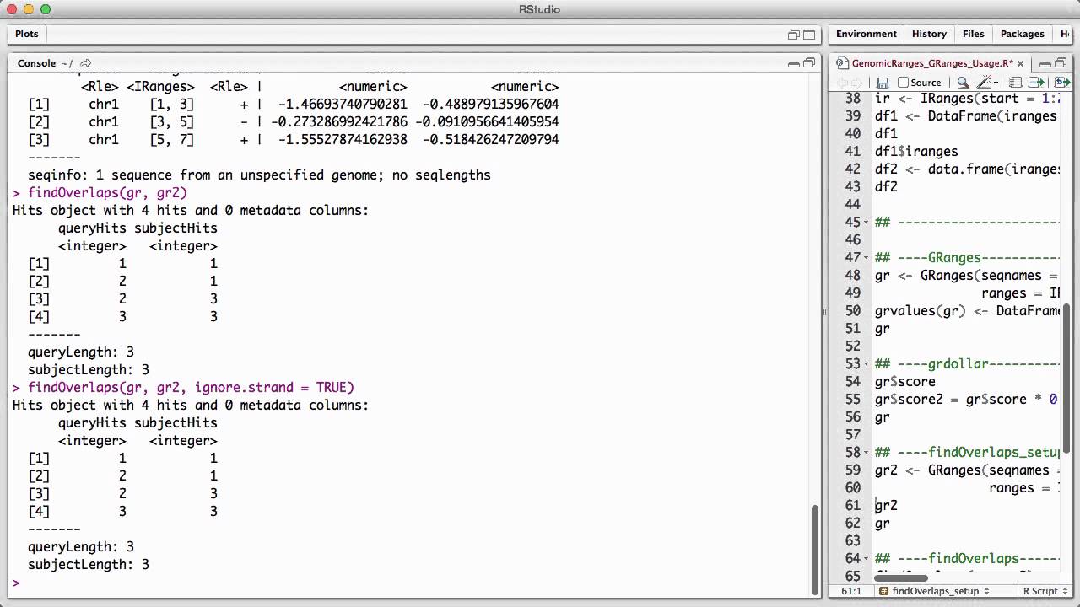Click line number 50 in gutter

pos(852,311)
